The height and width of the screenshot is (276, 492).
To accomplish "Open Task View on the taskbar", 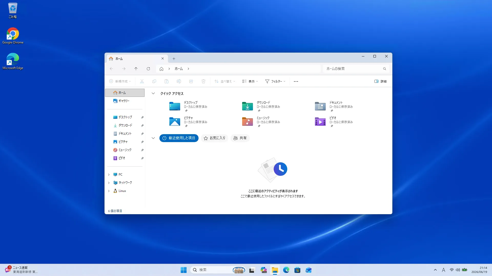I will 252,270.
